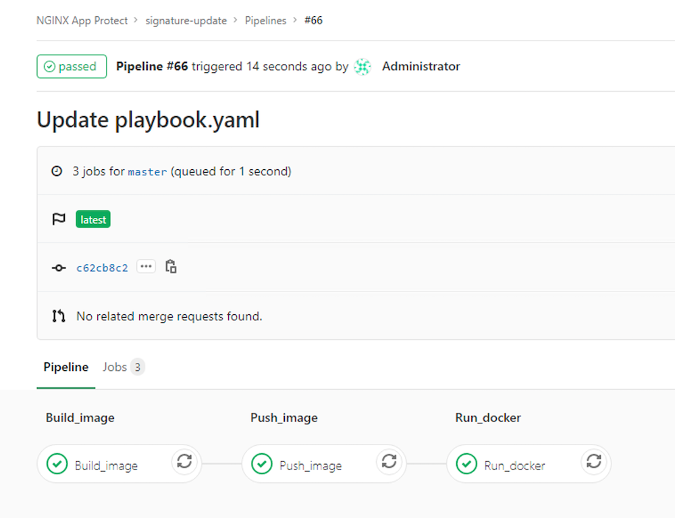Click the passed status badge
The image size is (675, 518).
pyautogui.click(x=72, y=66)
